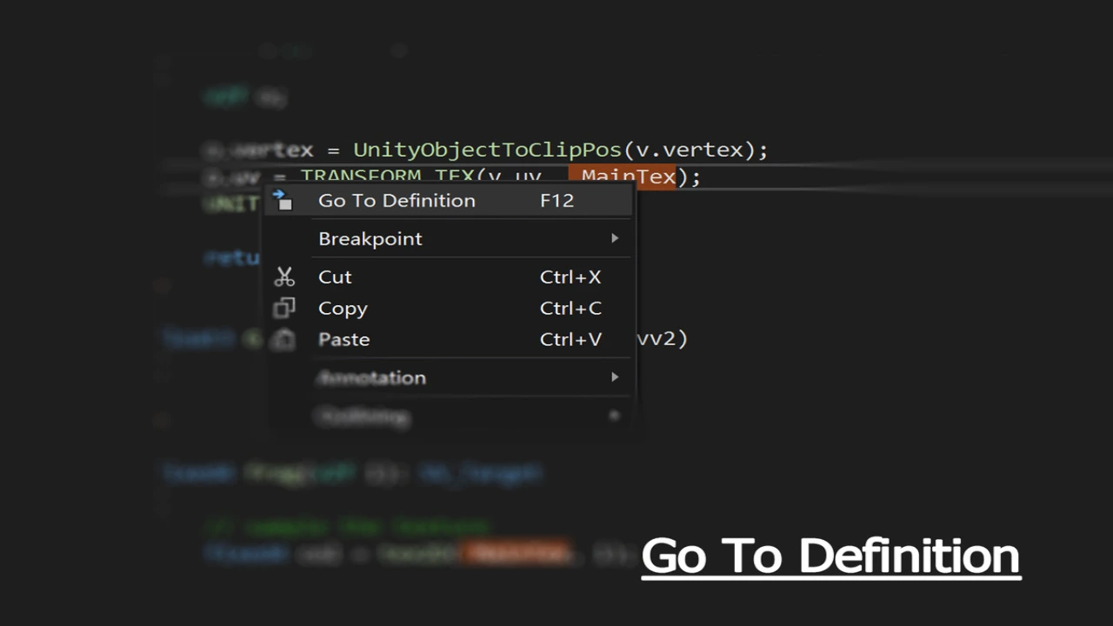Choose the Copy label in the menu

pyautogui.click(x=343, y=309)
